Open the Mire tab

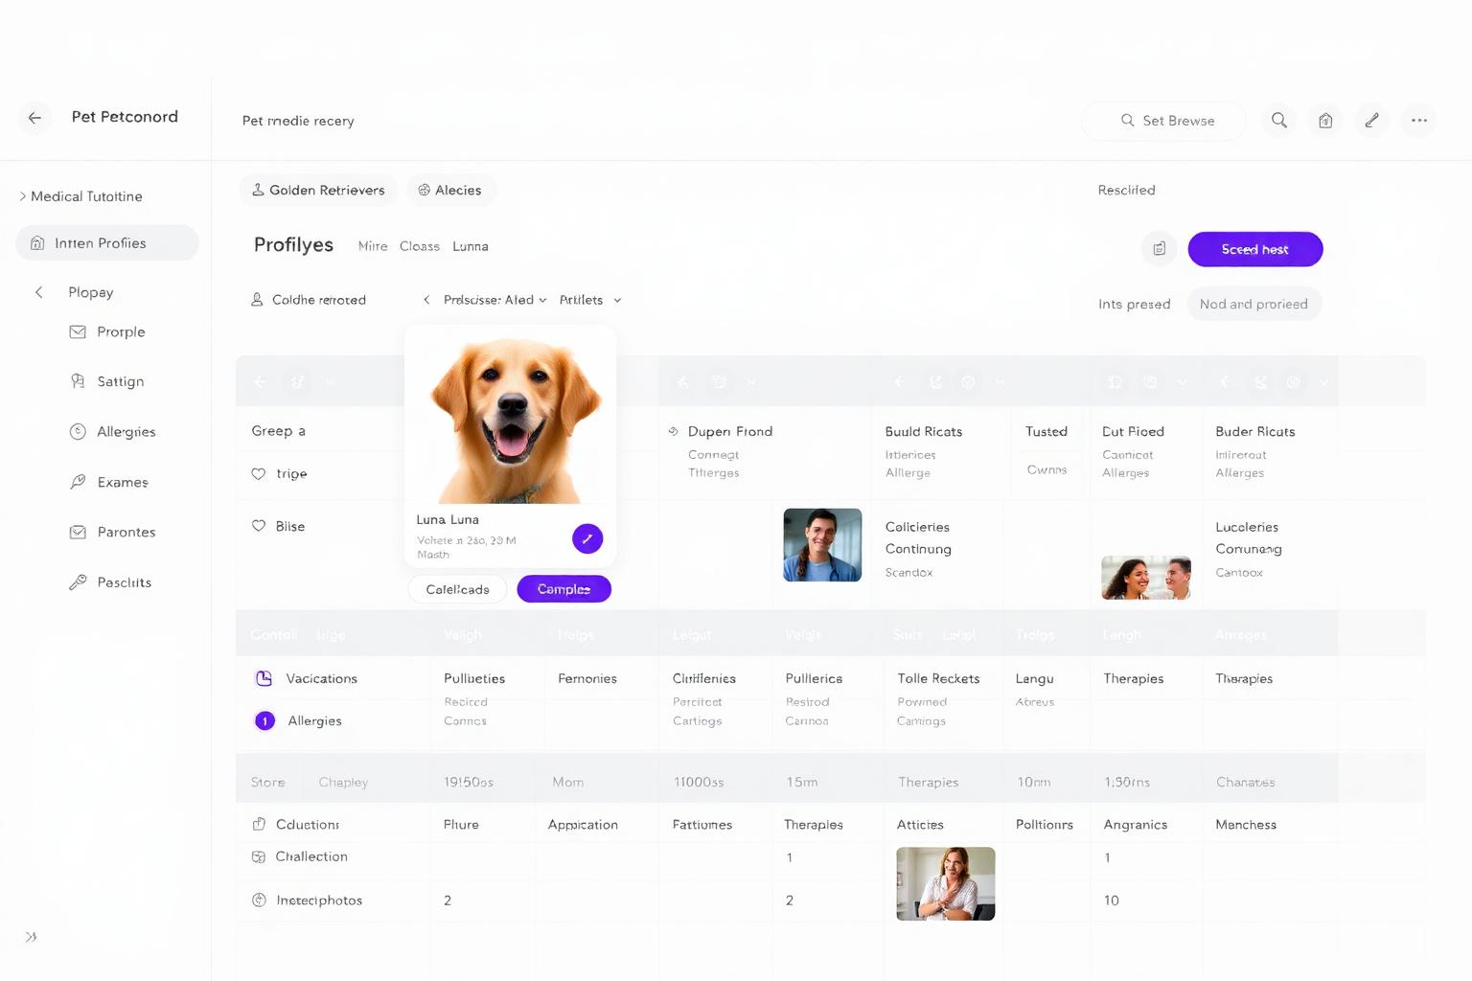click(x=373, y=246)
